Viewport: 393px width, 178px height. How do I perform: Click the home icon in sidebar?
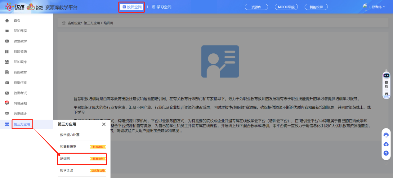[7, 20]
